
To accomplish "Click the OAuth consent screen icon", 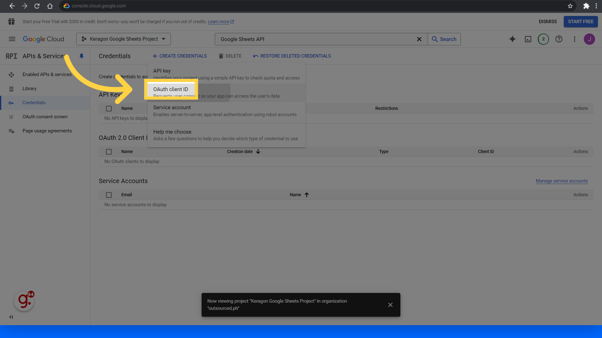I will pyautogui.click(x=11, y=117).
